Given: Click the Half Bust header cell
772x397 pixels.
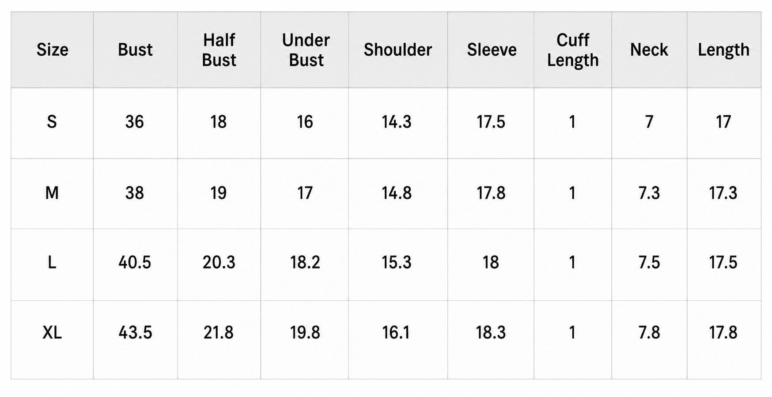Looking at the screenshot, I should point(219,50).
